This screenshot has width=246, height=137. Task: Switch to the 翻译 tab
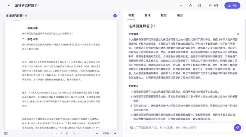point(147,15)
